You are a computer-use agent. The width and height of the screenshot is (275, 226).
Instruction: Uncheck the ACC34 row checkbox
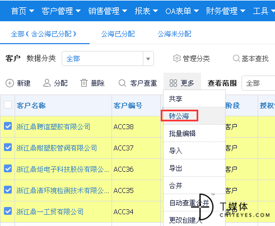[x=8, y=211]
